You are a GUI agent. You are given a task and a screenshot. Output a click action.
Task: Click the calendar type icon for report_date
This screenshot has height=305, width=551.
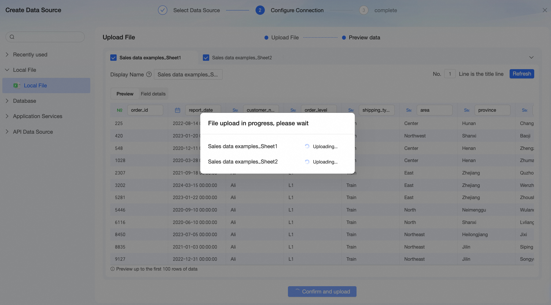coord(178,110)
